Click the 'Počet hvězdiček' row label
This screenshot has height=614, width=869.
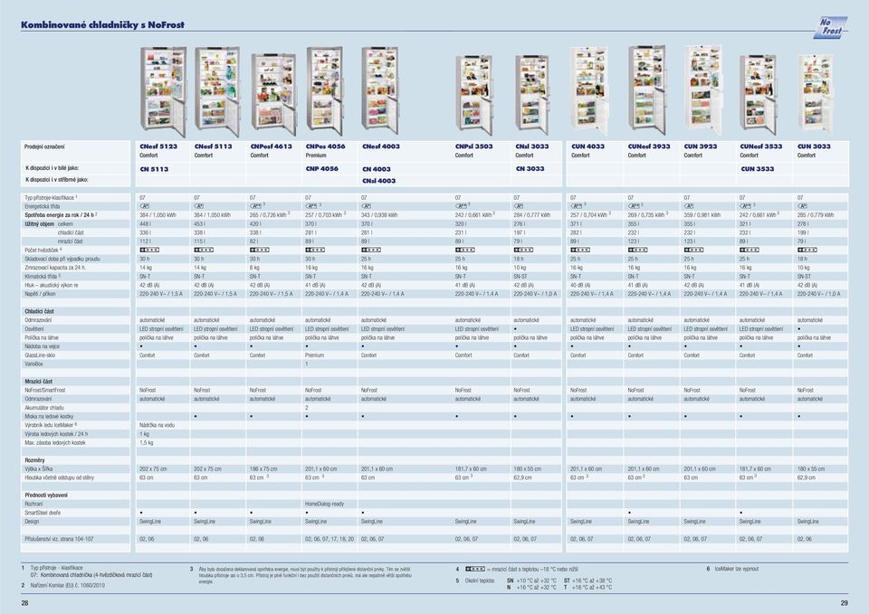[42, 250]
